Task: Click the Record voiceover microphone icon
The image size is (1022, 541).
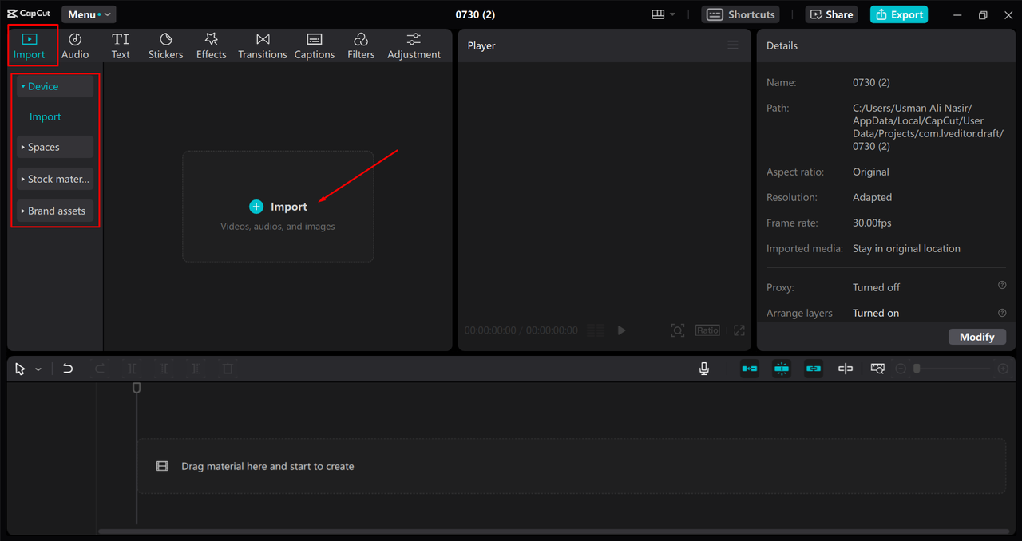Action: tap(704, 369)
